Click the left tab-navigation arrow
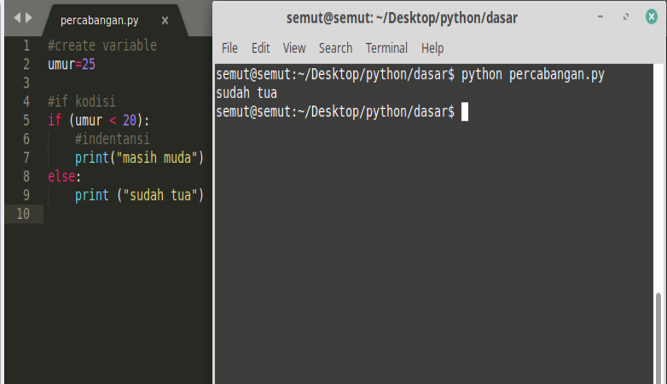The width and height of the screenshot is (667, 384). [x=17, y=18]
